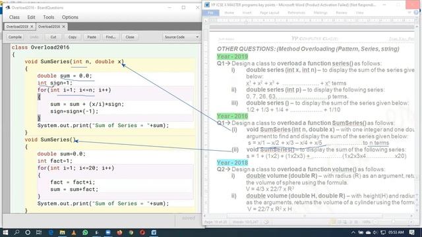Expand the Word ribbon with the chevron
The width and height of the screenshot is (422, 237).
click(409, 13)
